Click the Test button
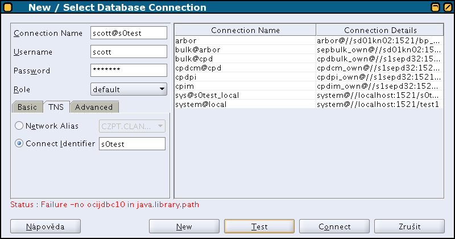 259,226
